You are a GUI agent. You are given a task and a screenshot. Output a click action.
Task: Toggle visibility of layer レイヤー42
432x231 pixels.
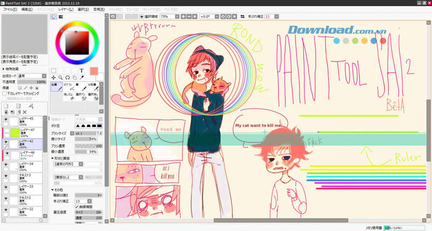pyautogui.click(x=6, y=142)
